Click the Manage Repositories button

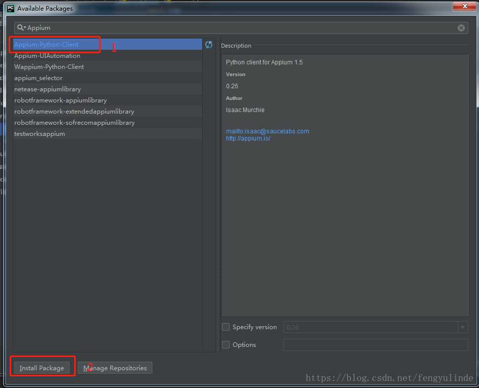(115, 368)
